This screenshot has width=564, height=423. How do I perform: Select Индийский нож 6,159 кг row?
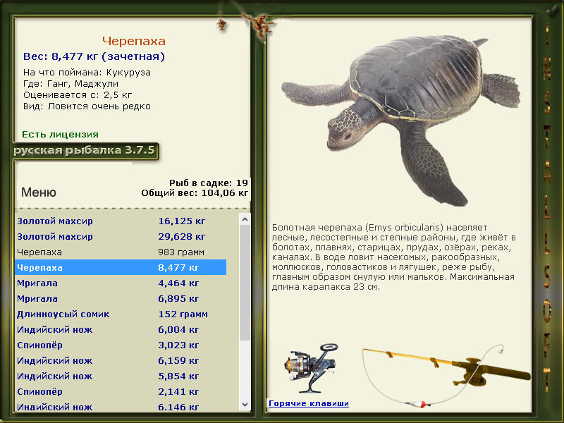click(121, 360)
